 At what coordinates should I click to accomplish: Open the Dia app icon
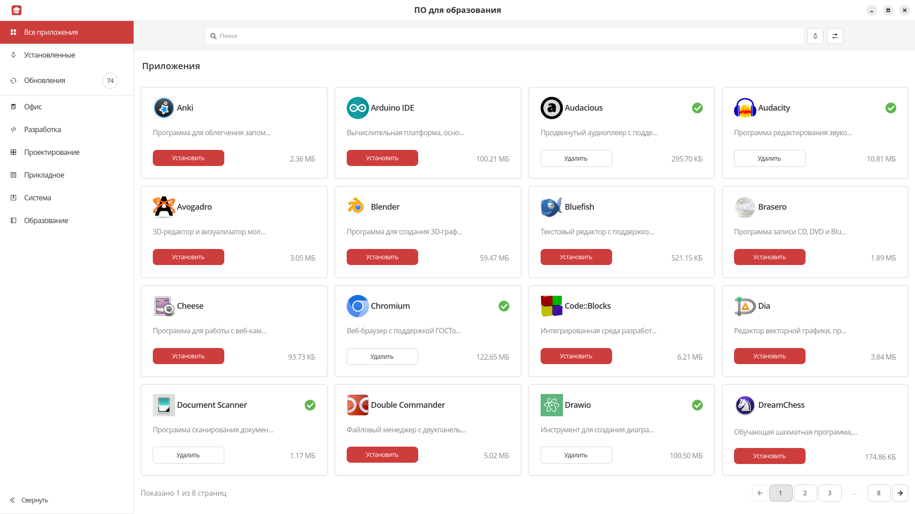click(745, 306)
